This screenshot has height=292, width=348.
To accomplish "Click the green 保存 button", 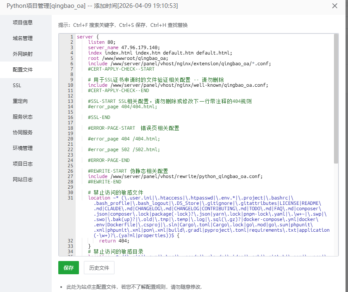I will pos(68,268).
